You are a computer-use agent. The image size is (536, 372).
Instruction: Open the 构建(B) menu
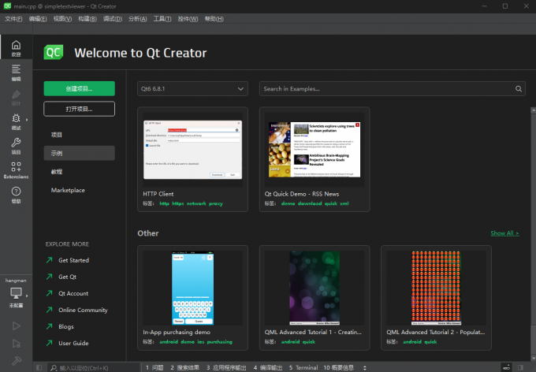87,18
